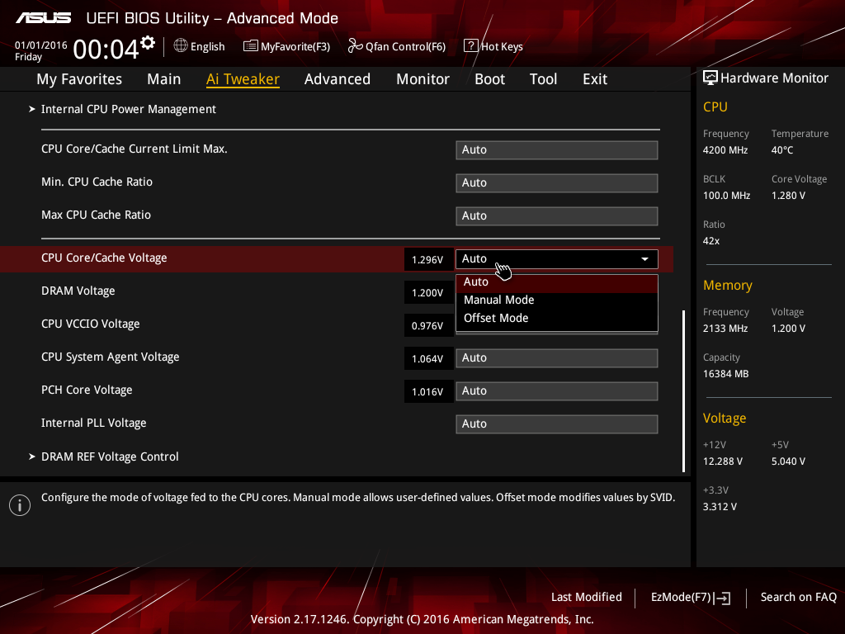845x634 pixels.
Task: Click the 00:04 clock display
Action: point(106,50)
